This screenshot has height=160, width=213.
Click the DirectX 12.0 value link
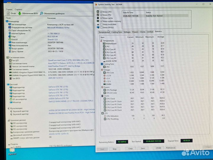click(52, 39)
